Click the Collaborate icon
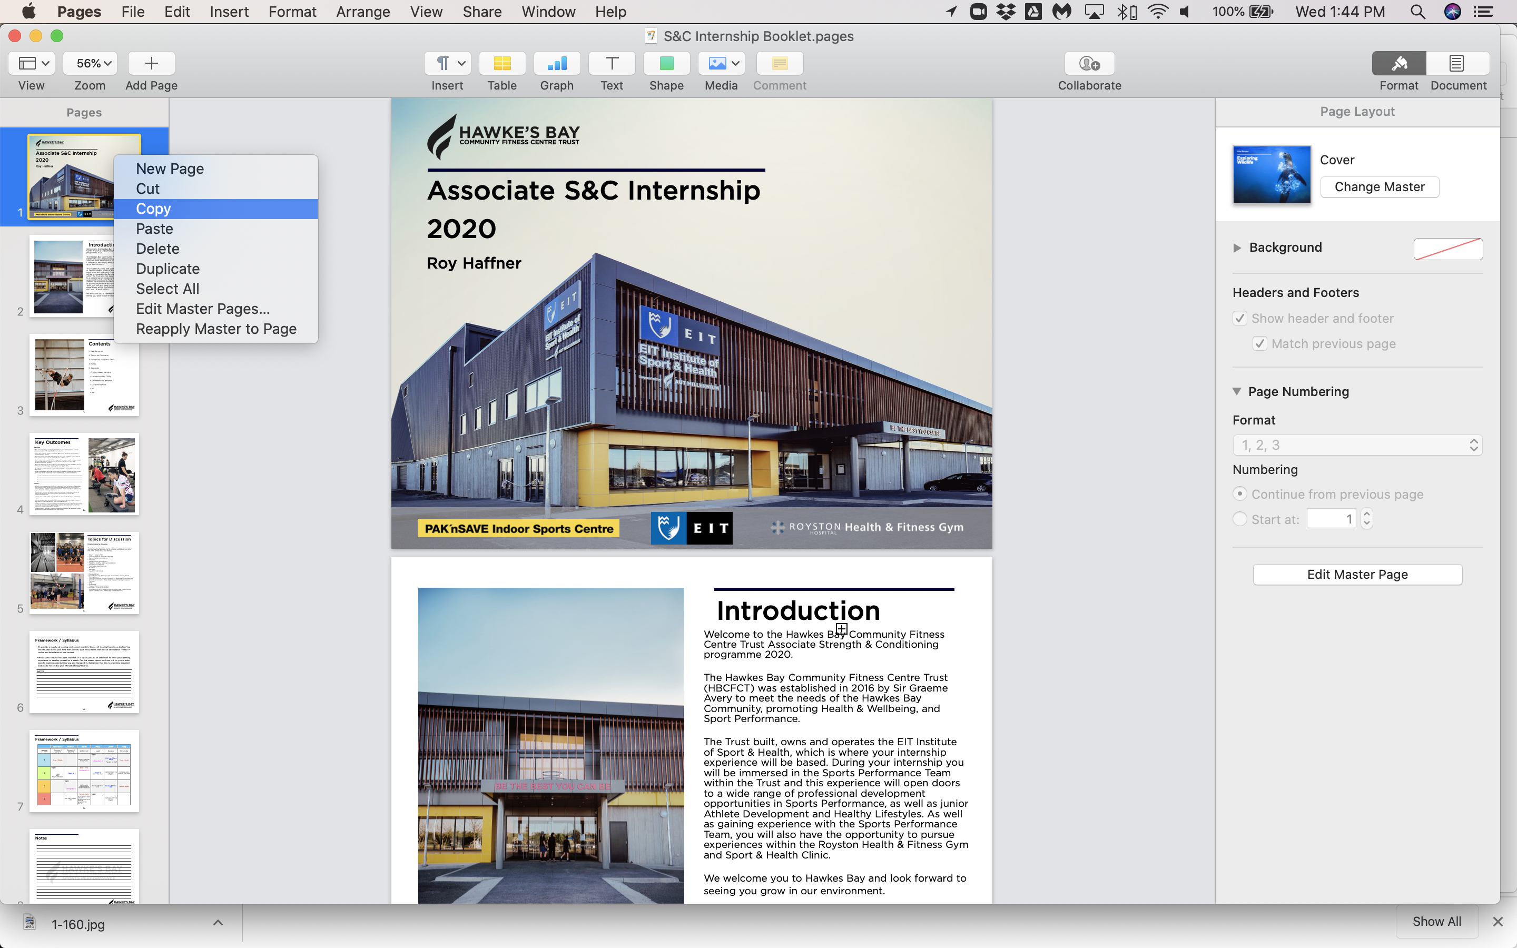The height and width of the screenshot is (948, 1517). 1089,63
